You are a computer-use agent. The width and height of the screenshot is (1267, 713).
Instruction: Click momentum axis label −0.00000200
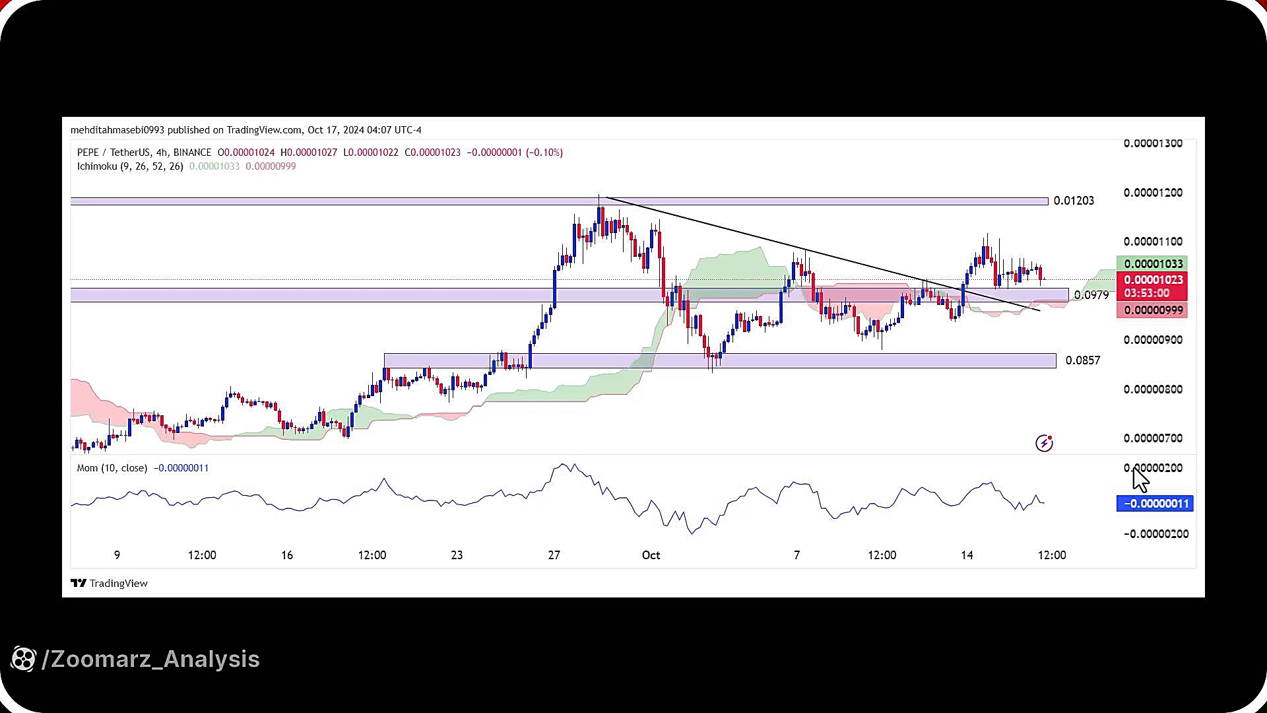click(1156, 534)
